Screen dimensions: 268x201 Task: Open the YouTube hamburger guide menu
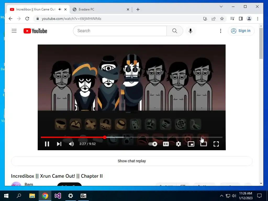coord(14,31)
